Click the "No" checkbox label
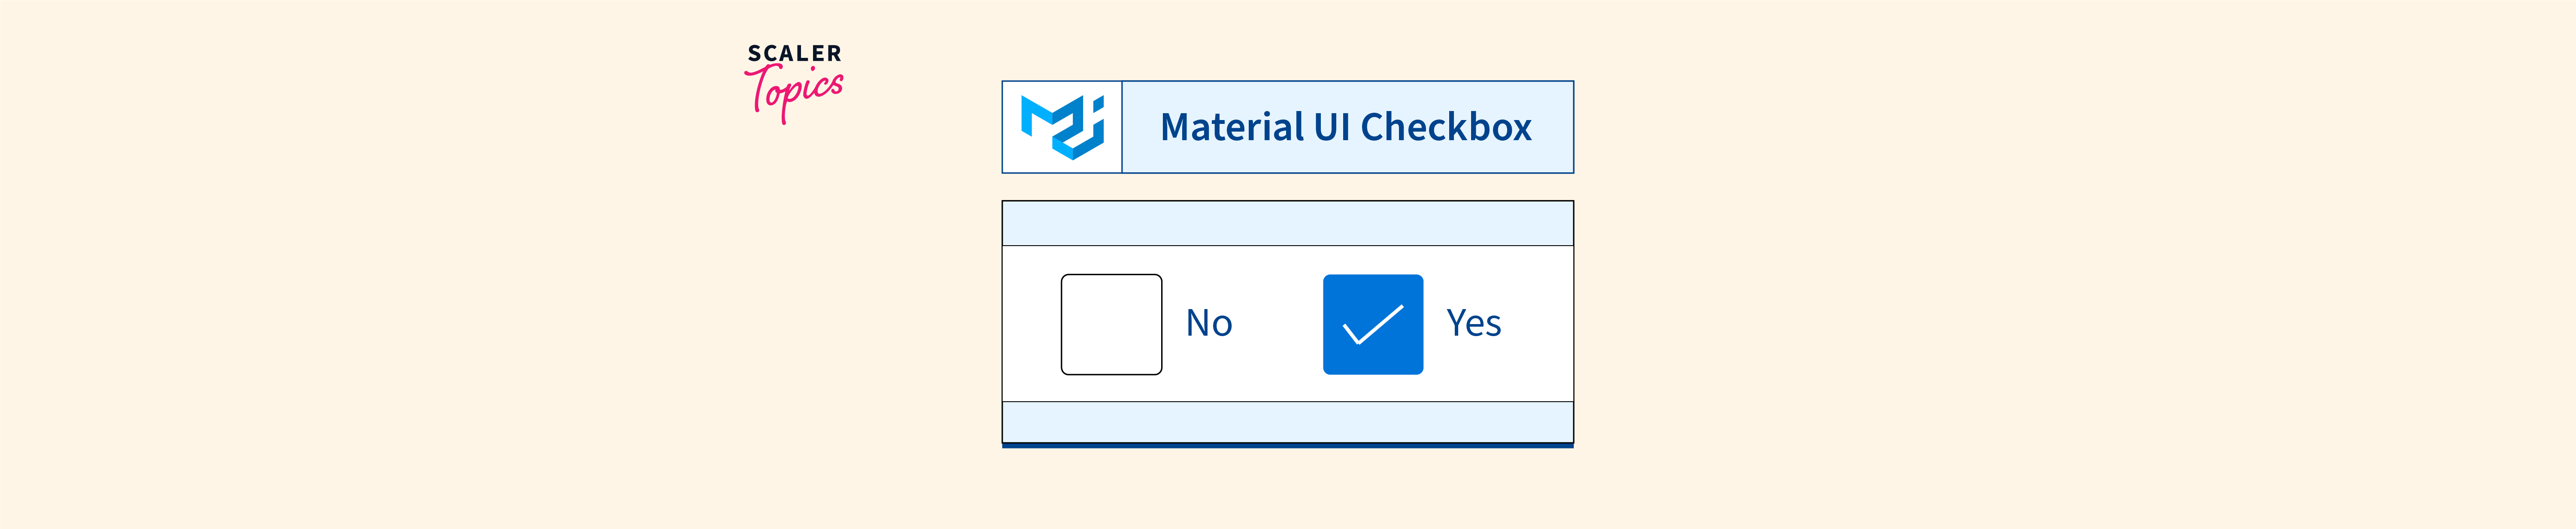Screen dimensions: 2576x529 (x=1209, y=323)
